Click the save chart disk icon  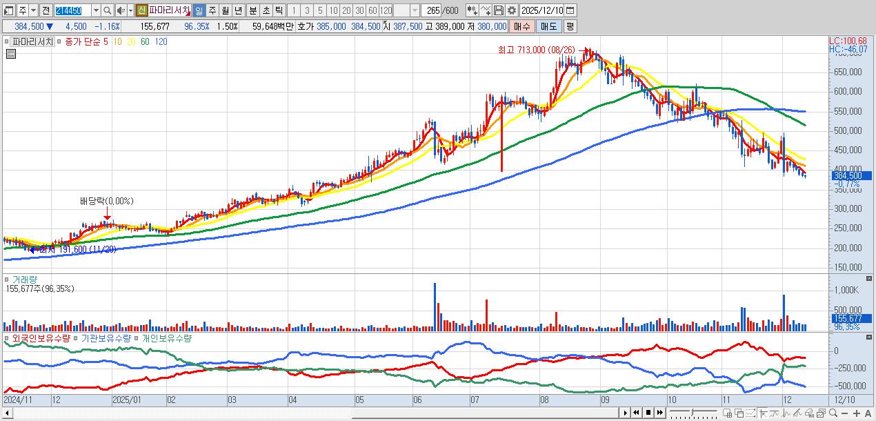(x=499, y=10)
